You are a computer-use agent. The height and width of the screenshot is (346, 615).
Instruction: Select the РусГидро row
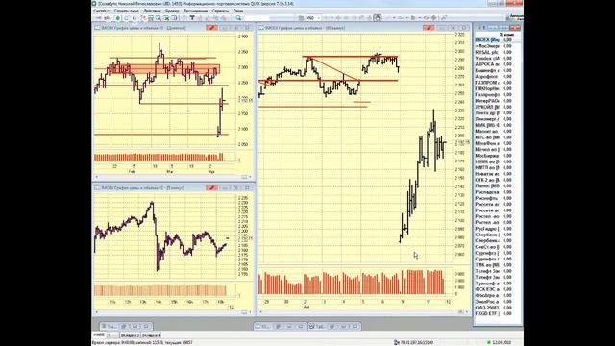click(x=498, y=229)
